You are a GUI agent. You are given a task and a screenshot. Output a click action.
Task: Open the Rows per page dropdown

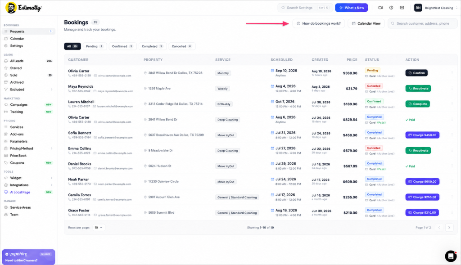click(99, 228)
